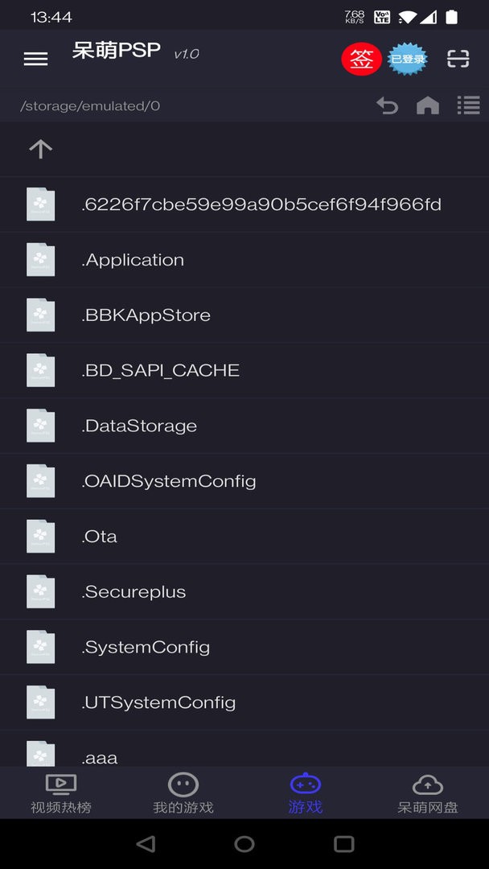489x869 pixels.
Task: Tap the red 签 sign-in badge
Action: [x=362, y=59]
